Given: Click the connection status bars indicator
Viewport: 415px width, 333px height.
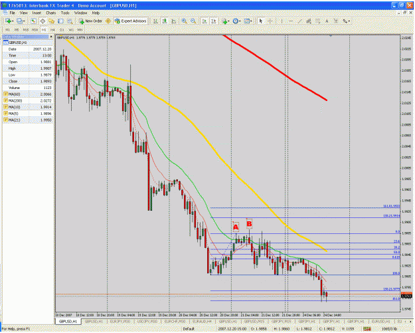Looking at the screenshot, I should point(367,329).
